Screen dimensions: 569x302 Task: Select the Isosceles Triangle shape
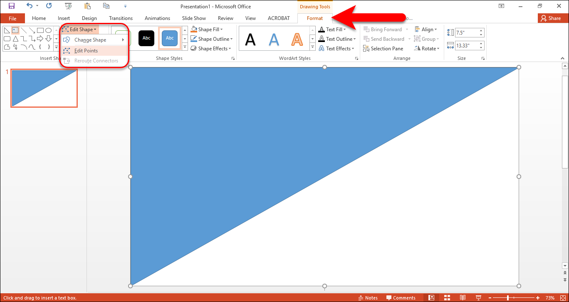[x=15, y=39]
